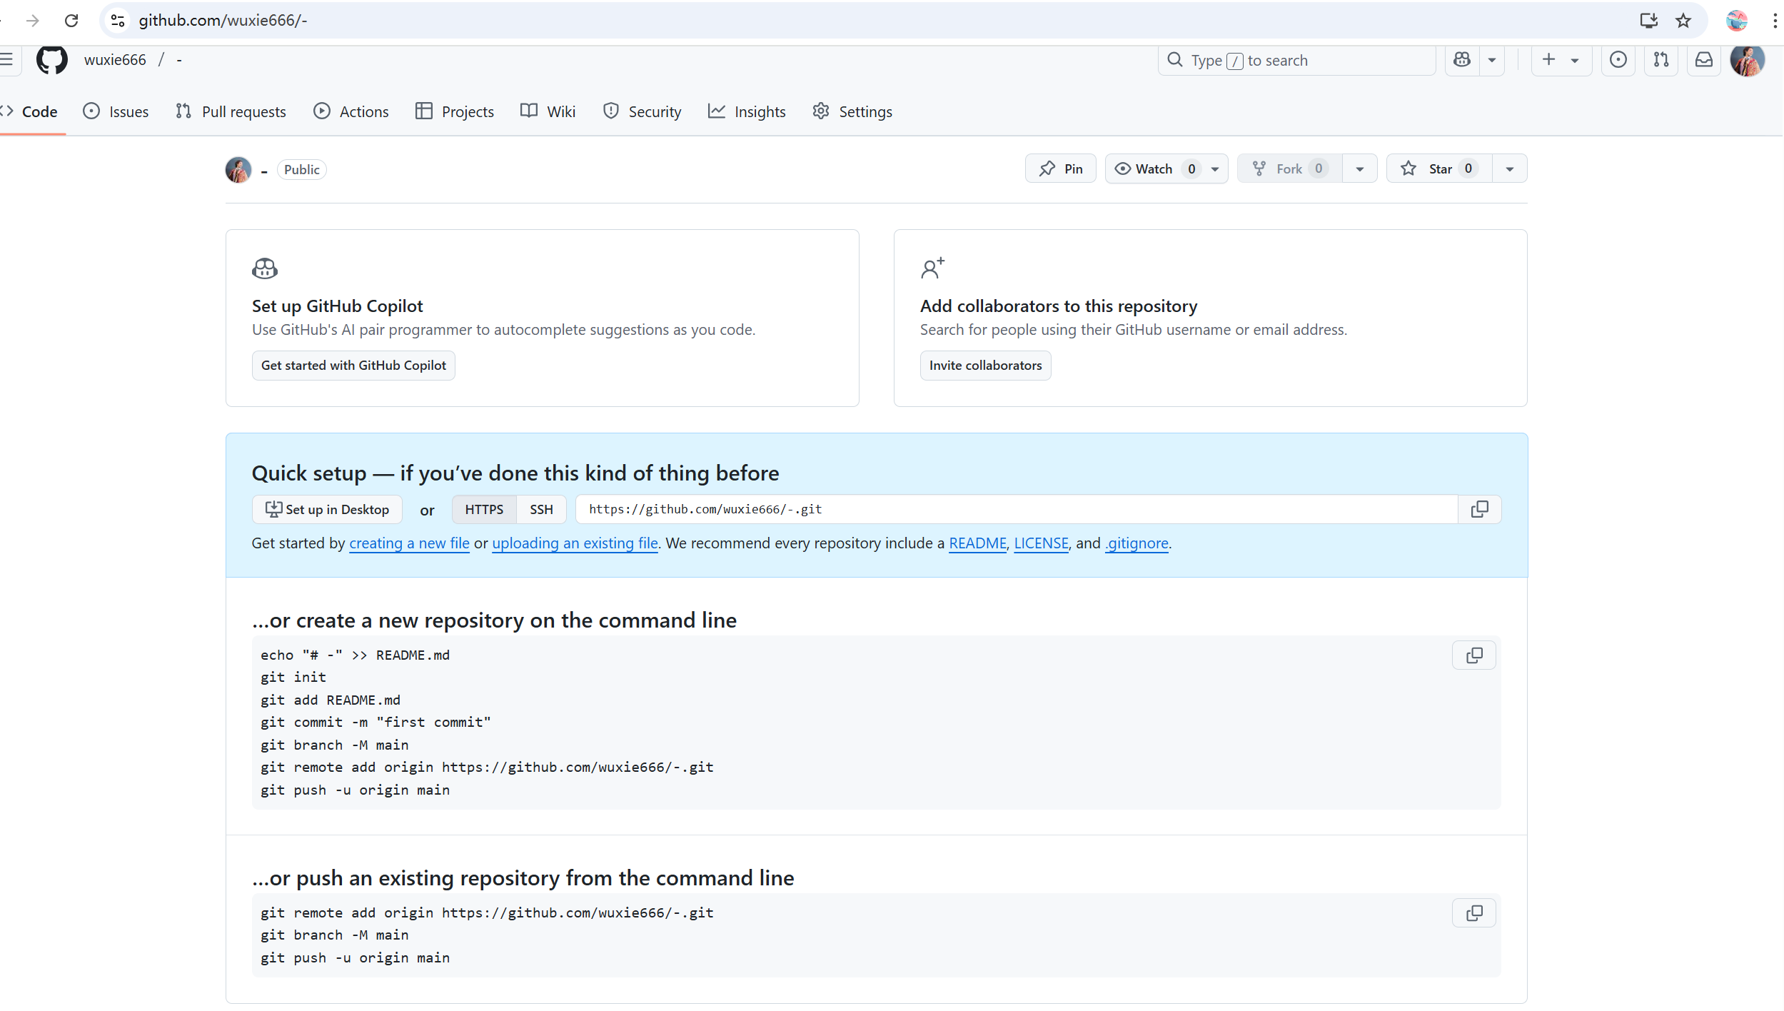Image resolution: width=1784 pixels, height=1011 pixels.
Task: Click the Copilot icon in setup card
Action: [x=265, y=268]
